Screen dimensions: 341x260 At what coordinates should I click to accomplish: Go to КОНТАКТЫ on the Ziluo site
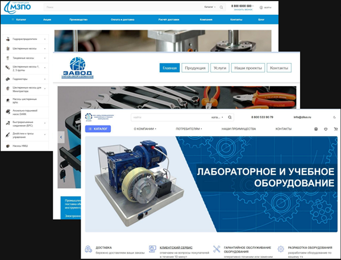click(284, 129)
